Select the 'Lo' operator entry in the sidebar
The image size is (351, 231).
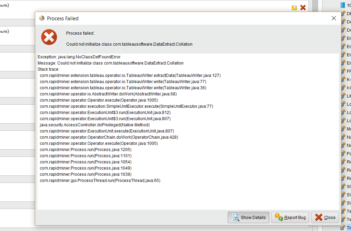(x=348, y=104)
